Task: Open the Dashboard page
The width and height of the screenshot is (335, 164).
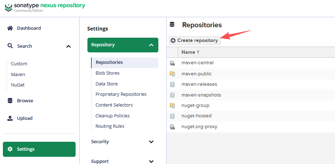Action: (x=29, y=28)
